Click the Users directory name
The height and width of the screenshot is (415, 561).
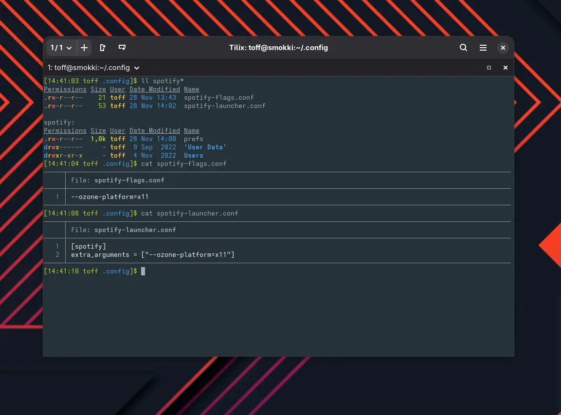[193, 155]
